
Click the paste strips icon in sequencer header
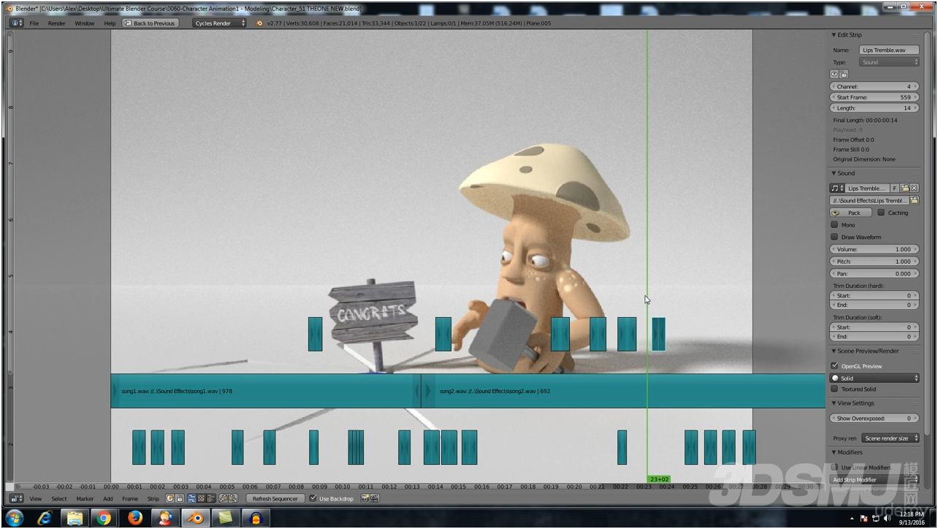point(233,498)
